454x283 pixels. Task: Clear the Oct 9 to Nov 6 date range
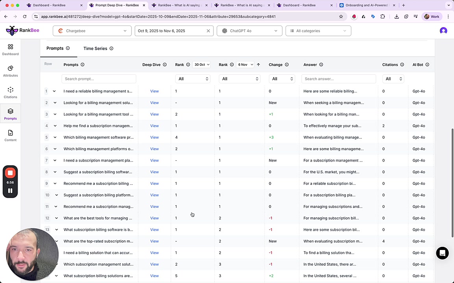(208, 31)
